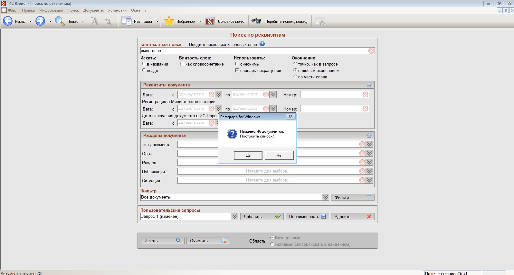
Task: Enable 'синонимы' checkbox
Action: pyautogui.click(x=237, y=64)
